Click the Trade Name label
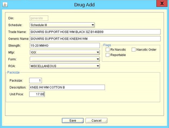 pos(17,32)
